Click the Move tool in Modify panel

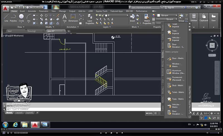coord(41,15)
